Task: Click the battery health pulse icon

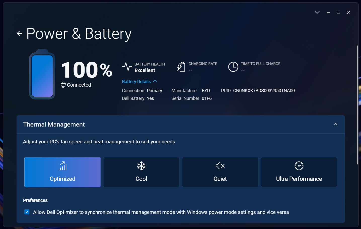Action: 127,67
